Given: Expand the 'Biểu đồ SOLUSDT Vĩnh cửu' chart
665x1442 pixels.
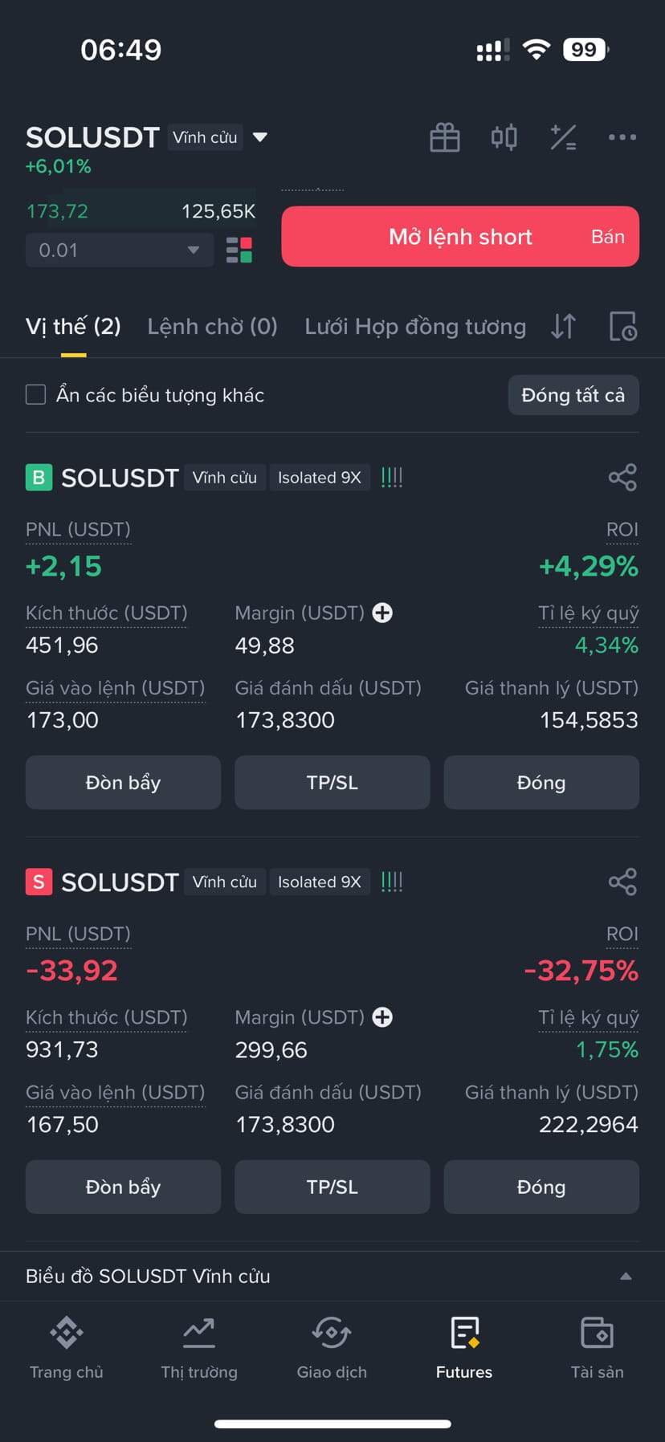Looking at the screenshot, I should (x=332, y=1276).
